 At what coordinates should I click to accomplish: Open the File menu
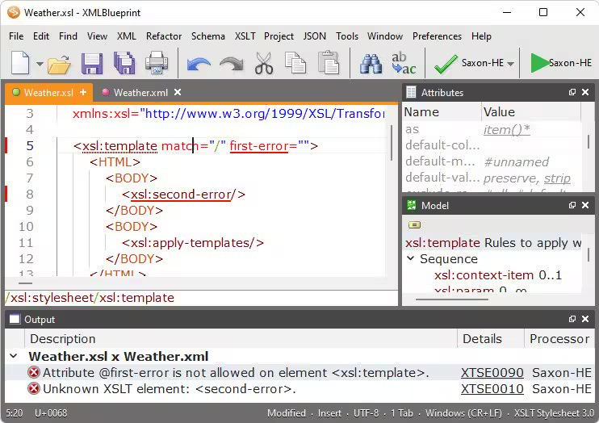(x=16, y=36)
